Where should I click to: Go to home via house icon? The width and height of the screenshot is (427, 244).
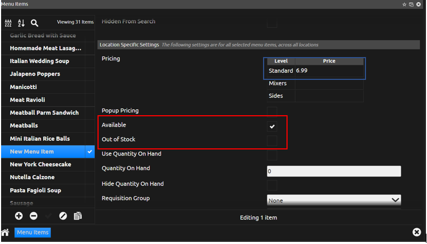tap(5, 233)
